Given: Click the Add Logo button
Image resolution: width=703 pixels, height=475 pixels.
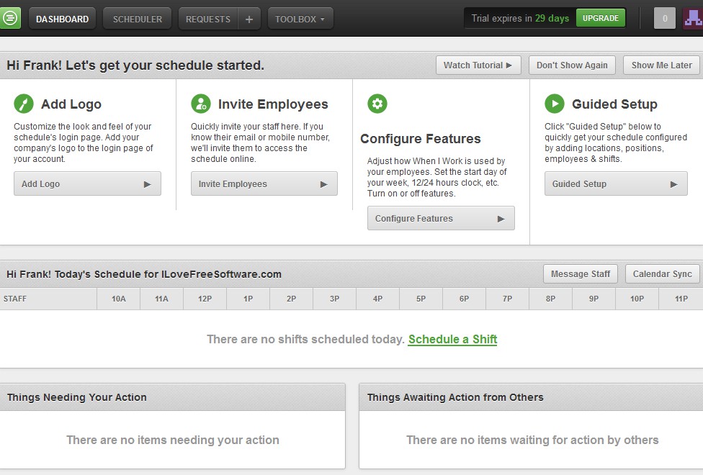Looking at the screenshot, I should (87, 184).
